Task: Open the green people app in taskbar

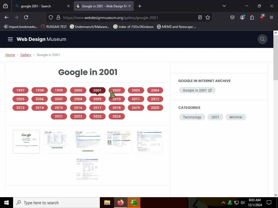Action: [134, 203]
